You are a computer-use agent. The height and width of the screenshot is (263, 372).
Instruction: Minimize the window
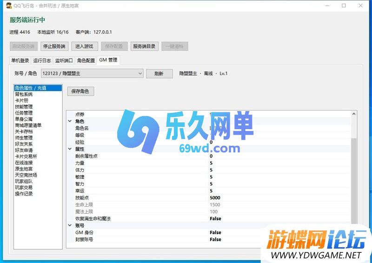[x=327, y=6]
